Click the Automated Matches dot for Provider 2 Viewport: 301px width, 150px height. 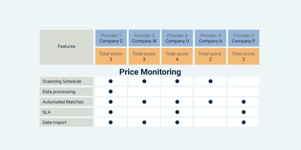[144, 102]
